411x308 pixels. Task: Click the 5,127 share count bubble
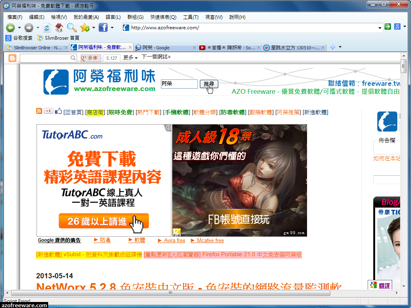112,58
